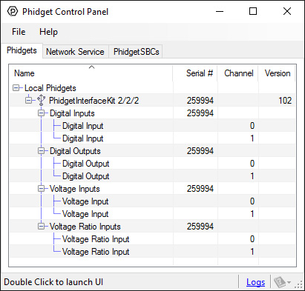Collapse the PhidgetInterfaceKit 2/2/2 node
This screenshot has width=305, height=291.
[x=29, y=101]
